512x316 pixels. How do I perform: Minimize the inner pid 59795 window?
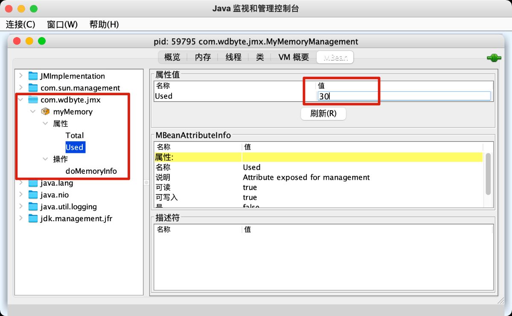(x=29, y=41)
